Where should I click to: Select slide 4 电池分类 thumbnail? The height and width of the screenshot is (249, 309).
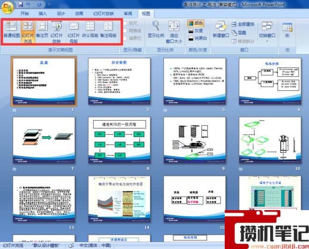tap(270, 81)
